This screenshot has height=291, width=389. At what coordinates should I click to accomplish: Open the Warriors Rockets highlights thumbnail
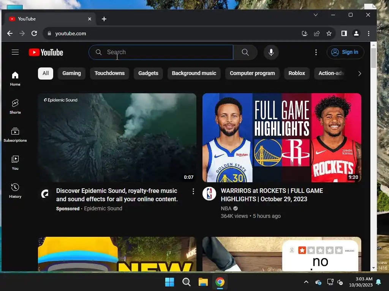282,138
